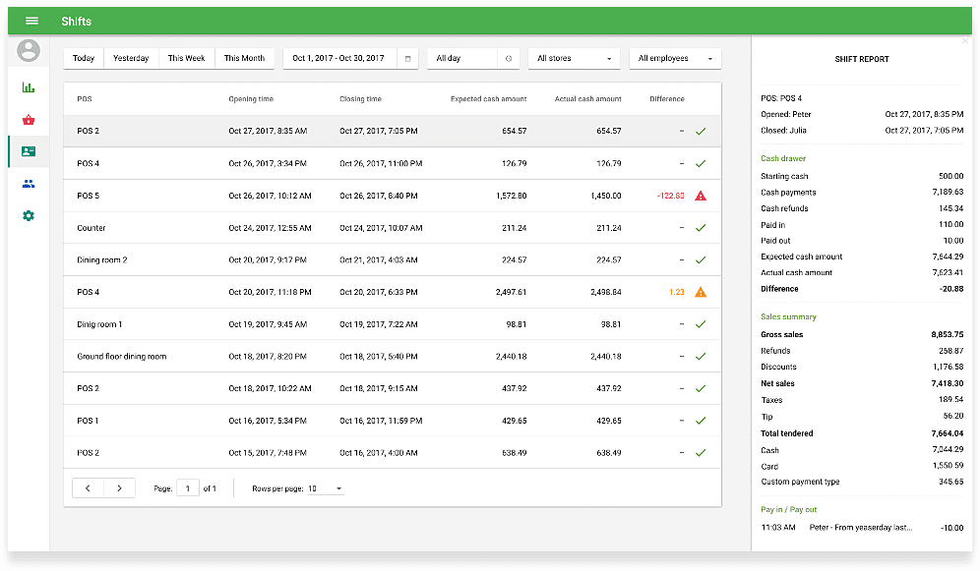Select the Today filter tab
Image resolution: width=980 pixels, height=571 pixels.
[84, 59]
